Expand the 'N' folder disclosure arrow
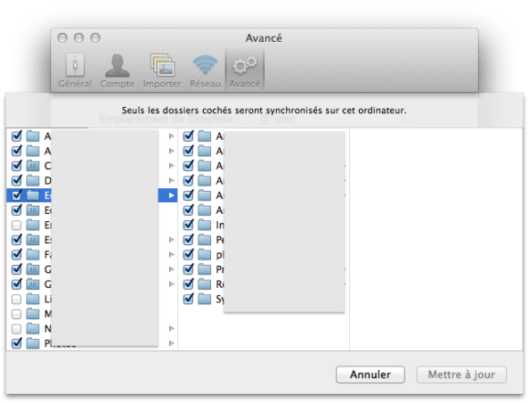 tap(171, 328)
